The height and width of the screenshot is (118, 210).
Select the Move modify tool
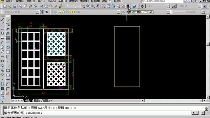[x=8, y=43]
